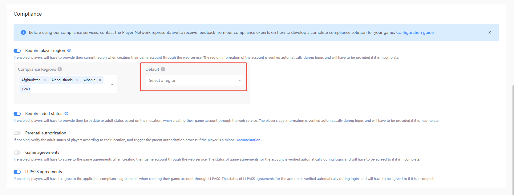Open the Select a region dropdown

(x=195, y=80)
